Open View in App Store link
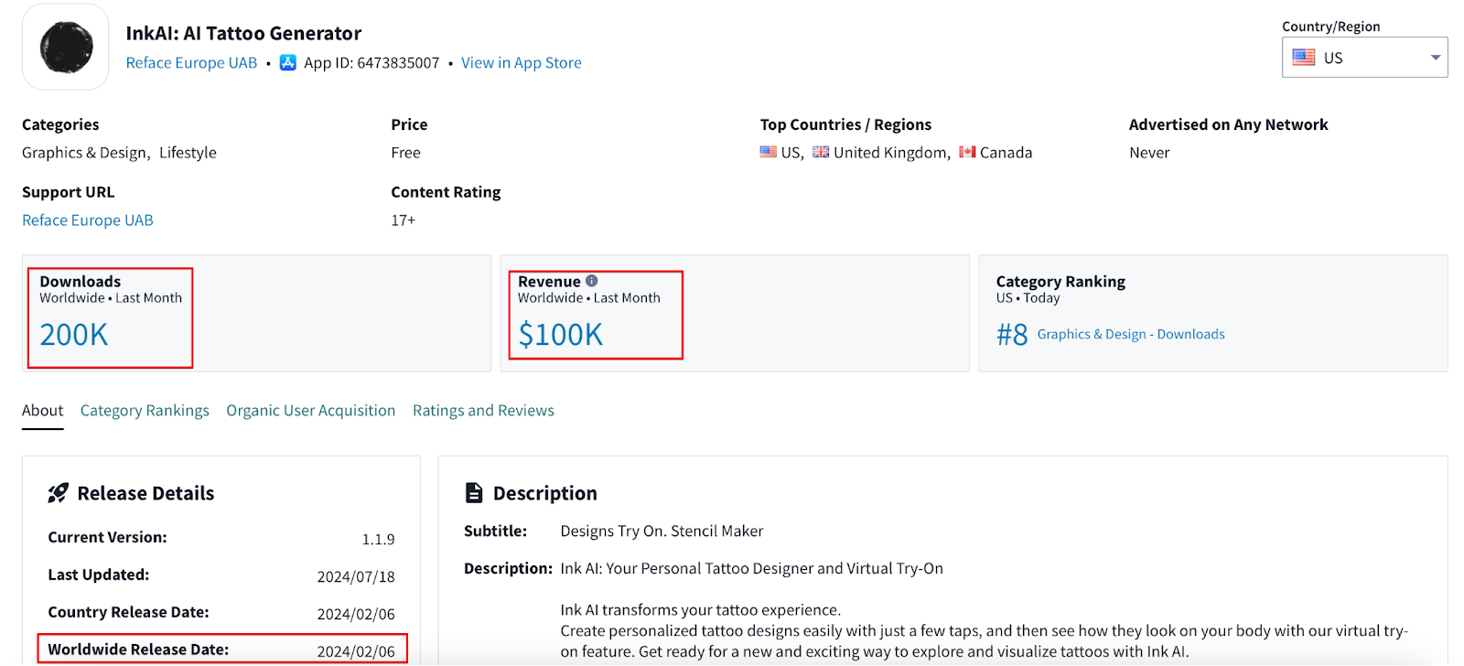 pos(522,62)
